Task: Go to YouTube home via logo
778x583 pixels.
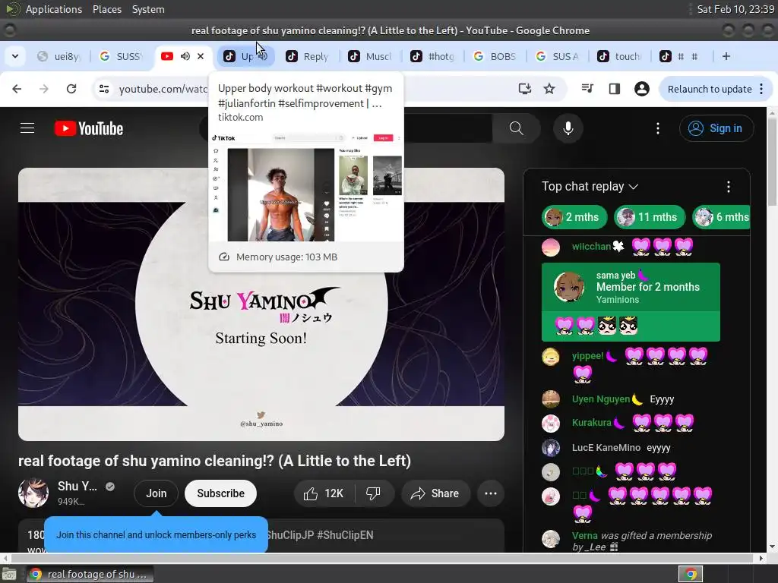Action: (x=89, y=128)
